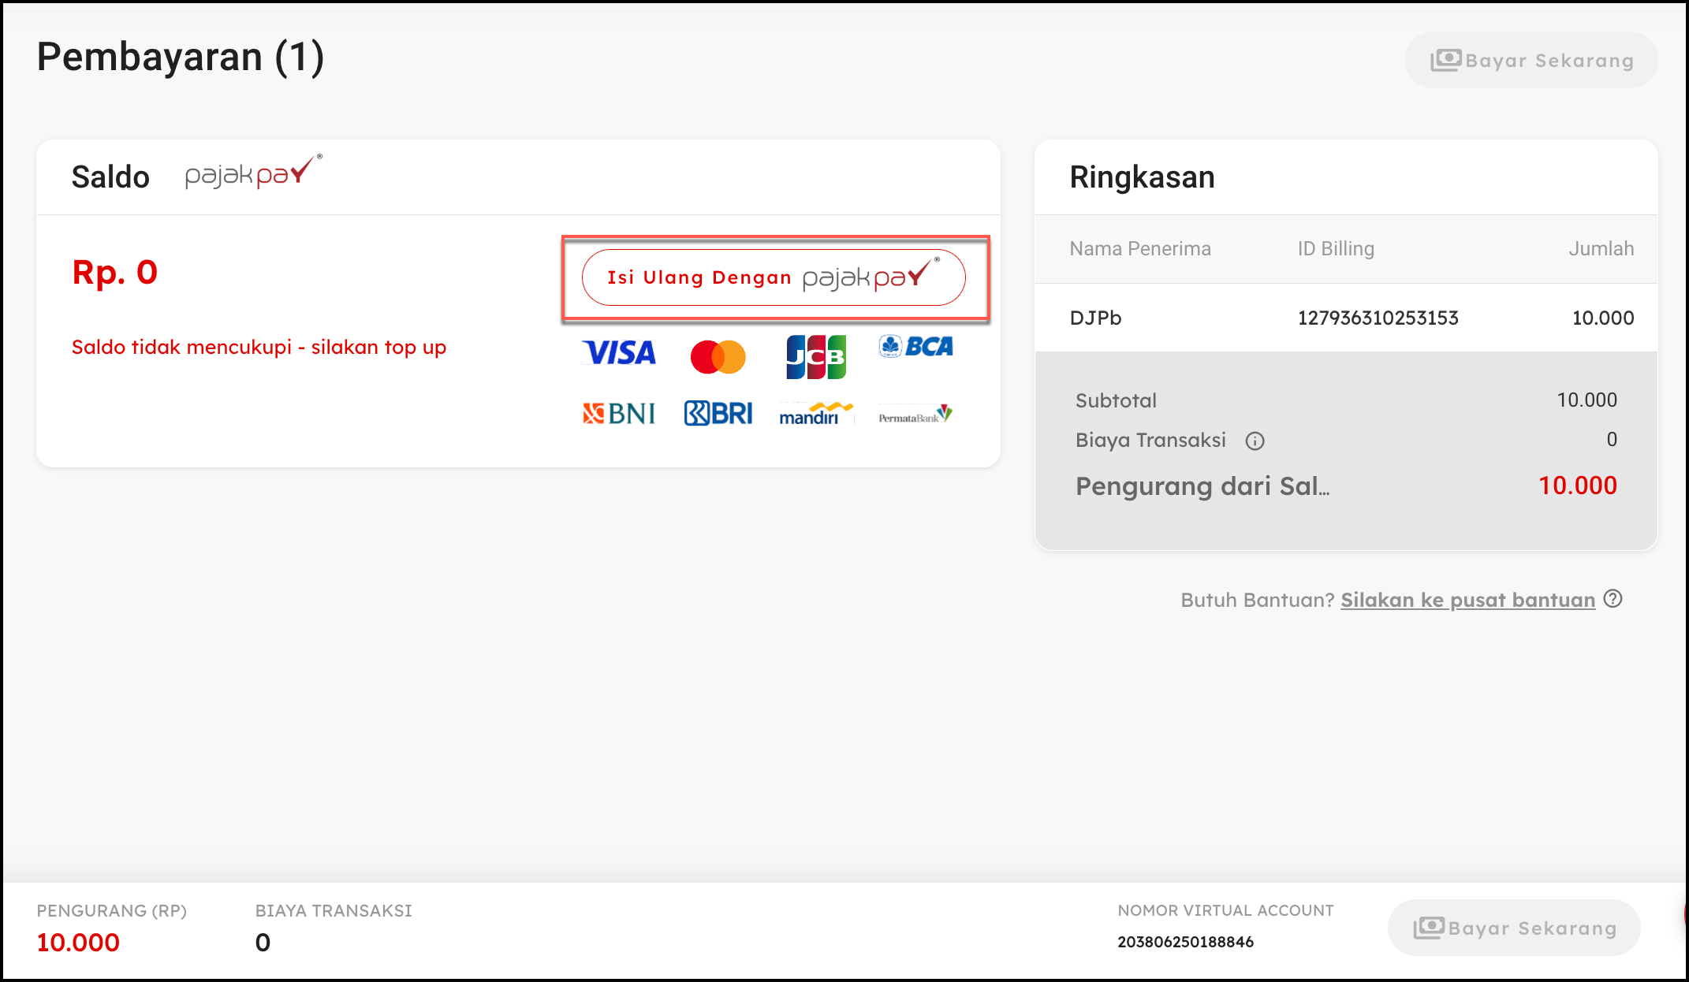Click the BRI bank logo
This screenshot has width=1689, height=982.
click(x=718, y=413)
